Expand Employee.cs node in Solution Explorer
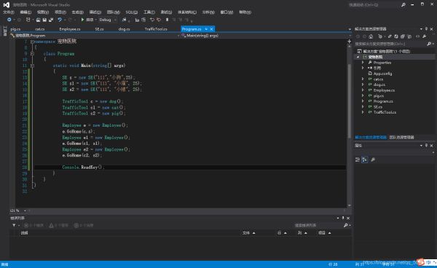 [363, 90]
